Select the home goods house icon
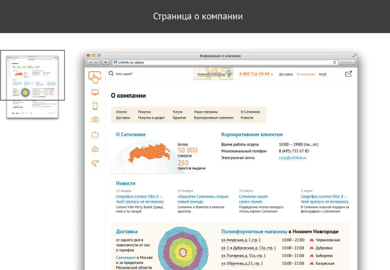 [x=95, y=149]
